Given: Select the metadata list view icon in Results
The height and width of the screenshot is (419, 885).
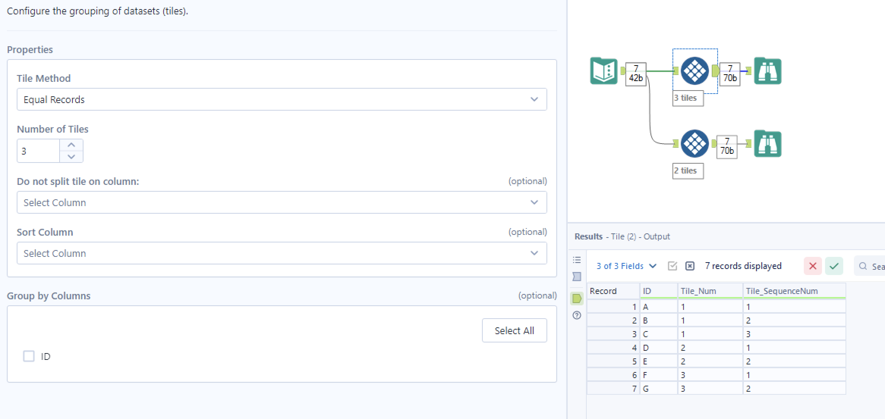Looking at the screenshot, I should click(577, 260).
